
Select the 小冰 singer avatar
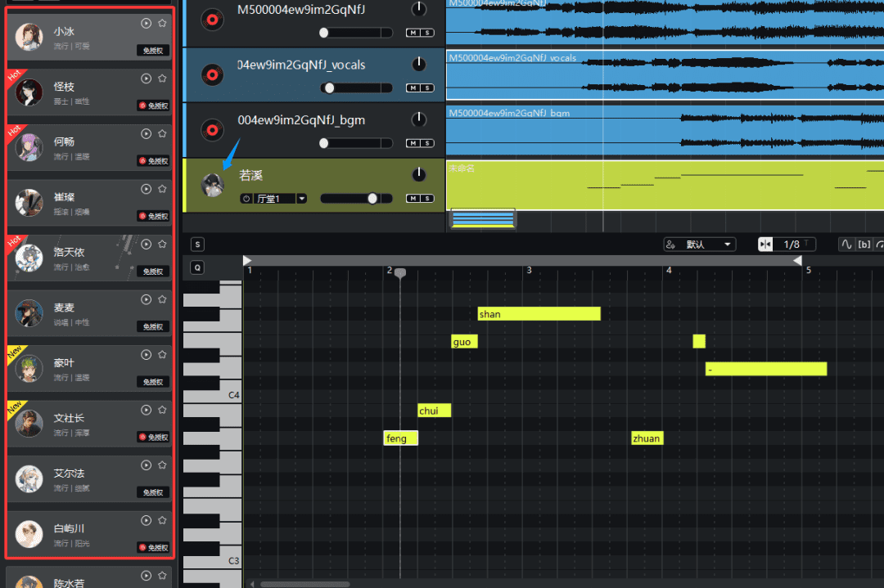[x=29, y=37]
